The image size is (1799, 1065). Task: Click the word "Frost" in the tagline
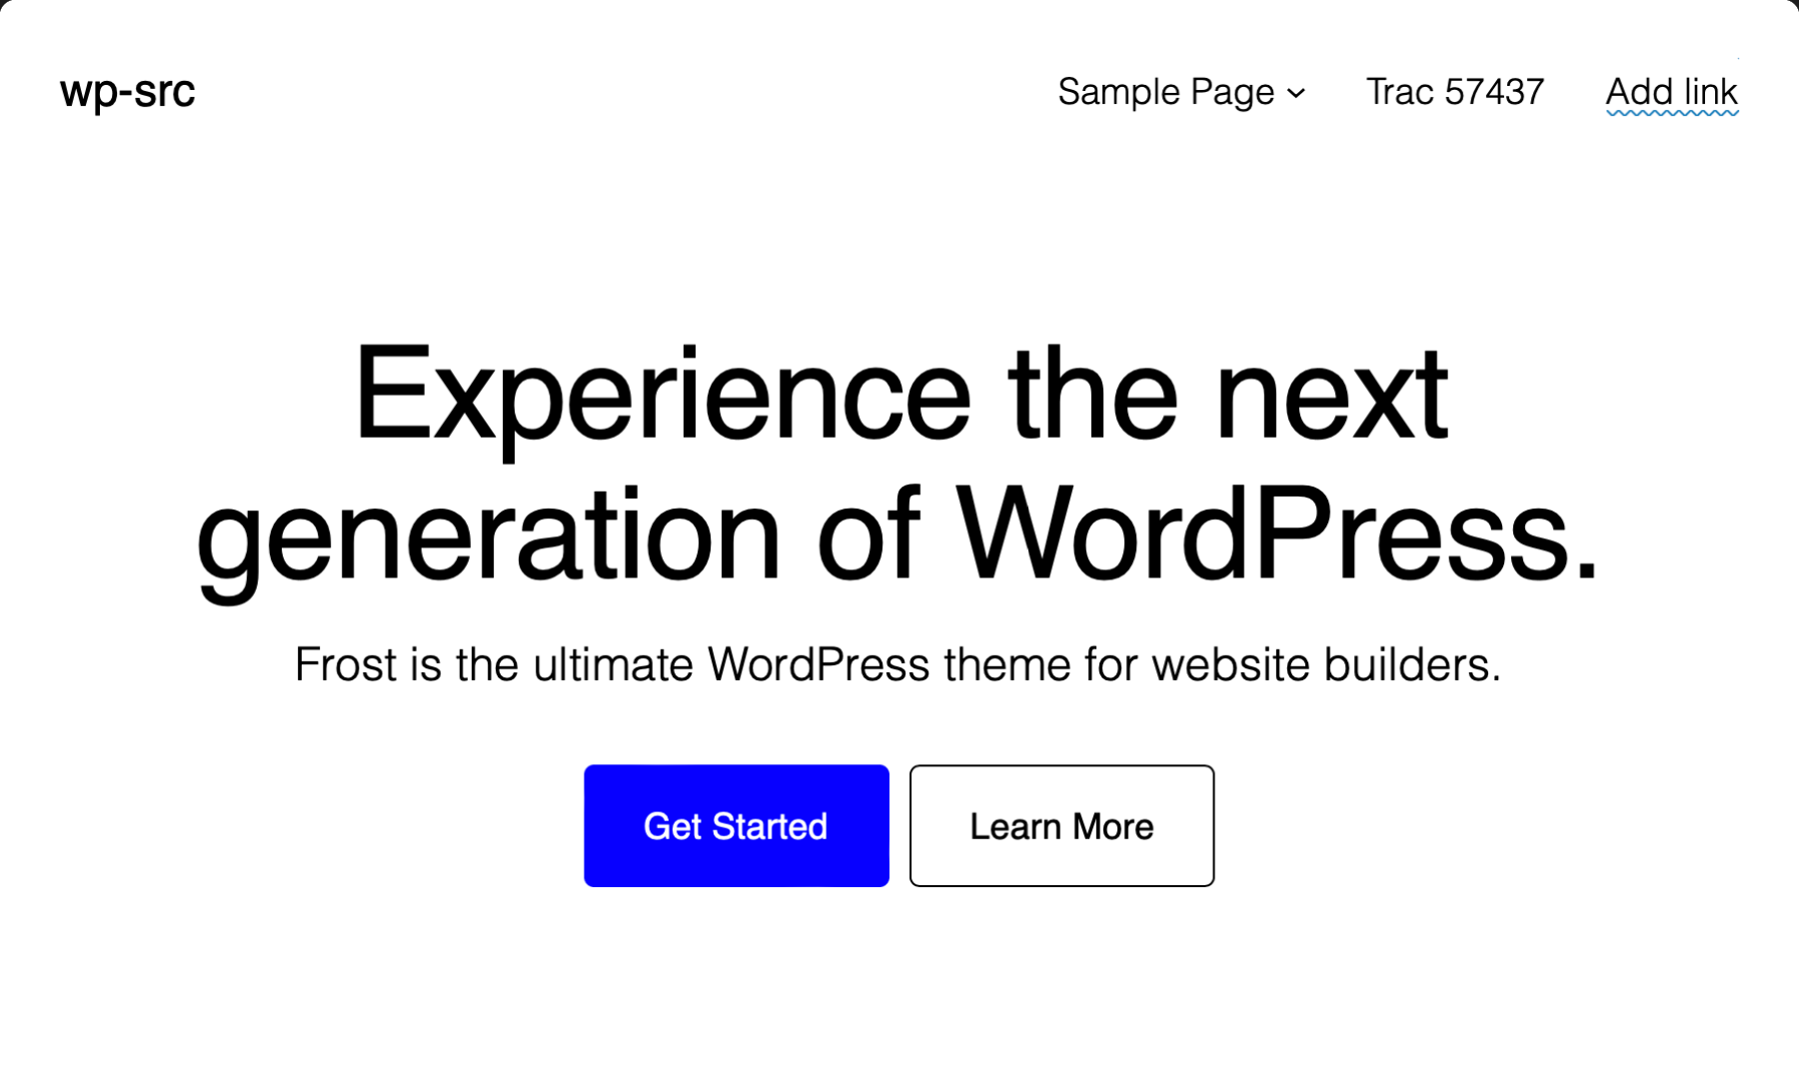point(345,664)
